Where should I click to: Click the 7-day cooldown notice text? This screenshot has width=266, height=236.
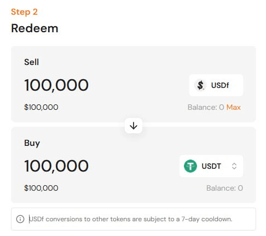click(x=131, y=219)
